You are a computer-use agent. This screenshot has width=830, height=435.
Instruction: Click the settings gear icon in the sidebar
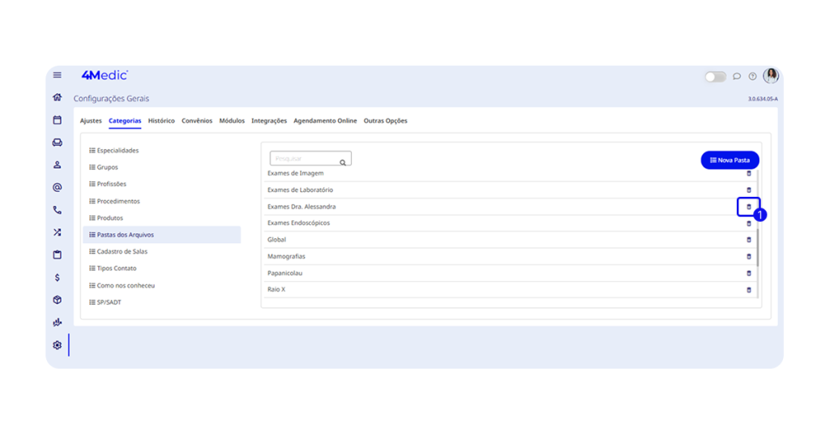pyautogui.click(x=57, y=345)
